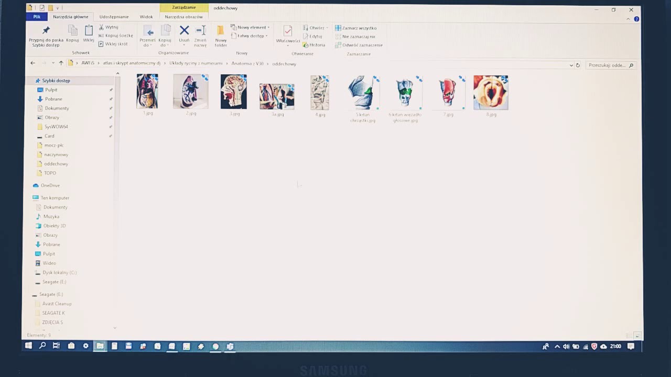
Task: Go back with the left arrow
Action: click(x=33, y=63)
